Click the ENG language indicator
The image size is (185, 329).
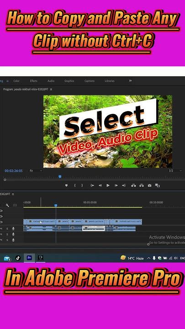tap(182, 258)
